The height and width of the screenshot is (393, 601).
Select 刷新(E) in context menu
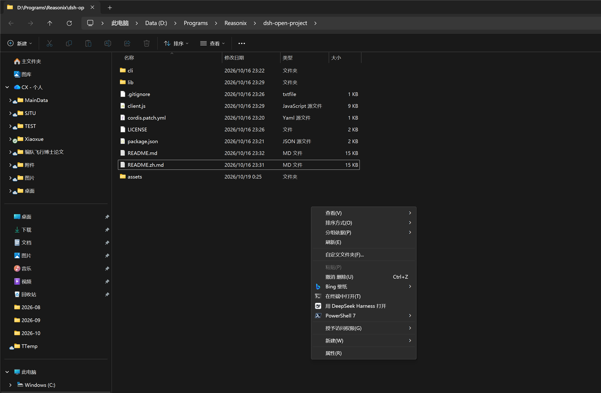click(x=364, y=242)
